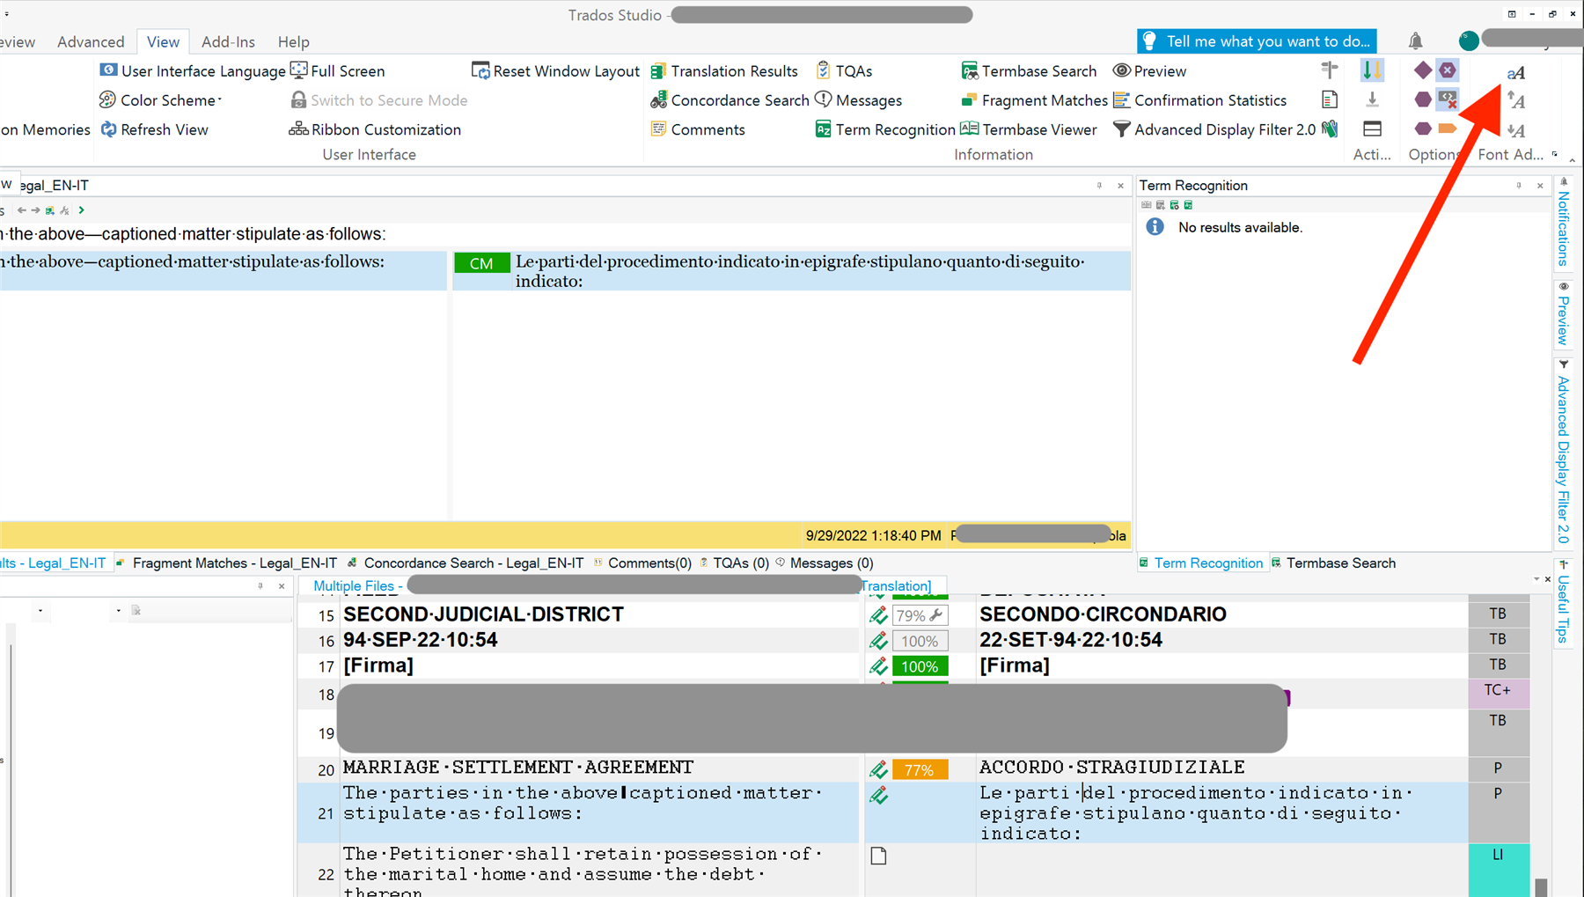Enter Full Screen mode
The image size is (1584, 897).
click(x=338, y=70)
